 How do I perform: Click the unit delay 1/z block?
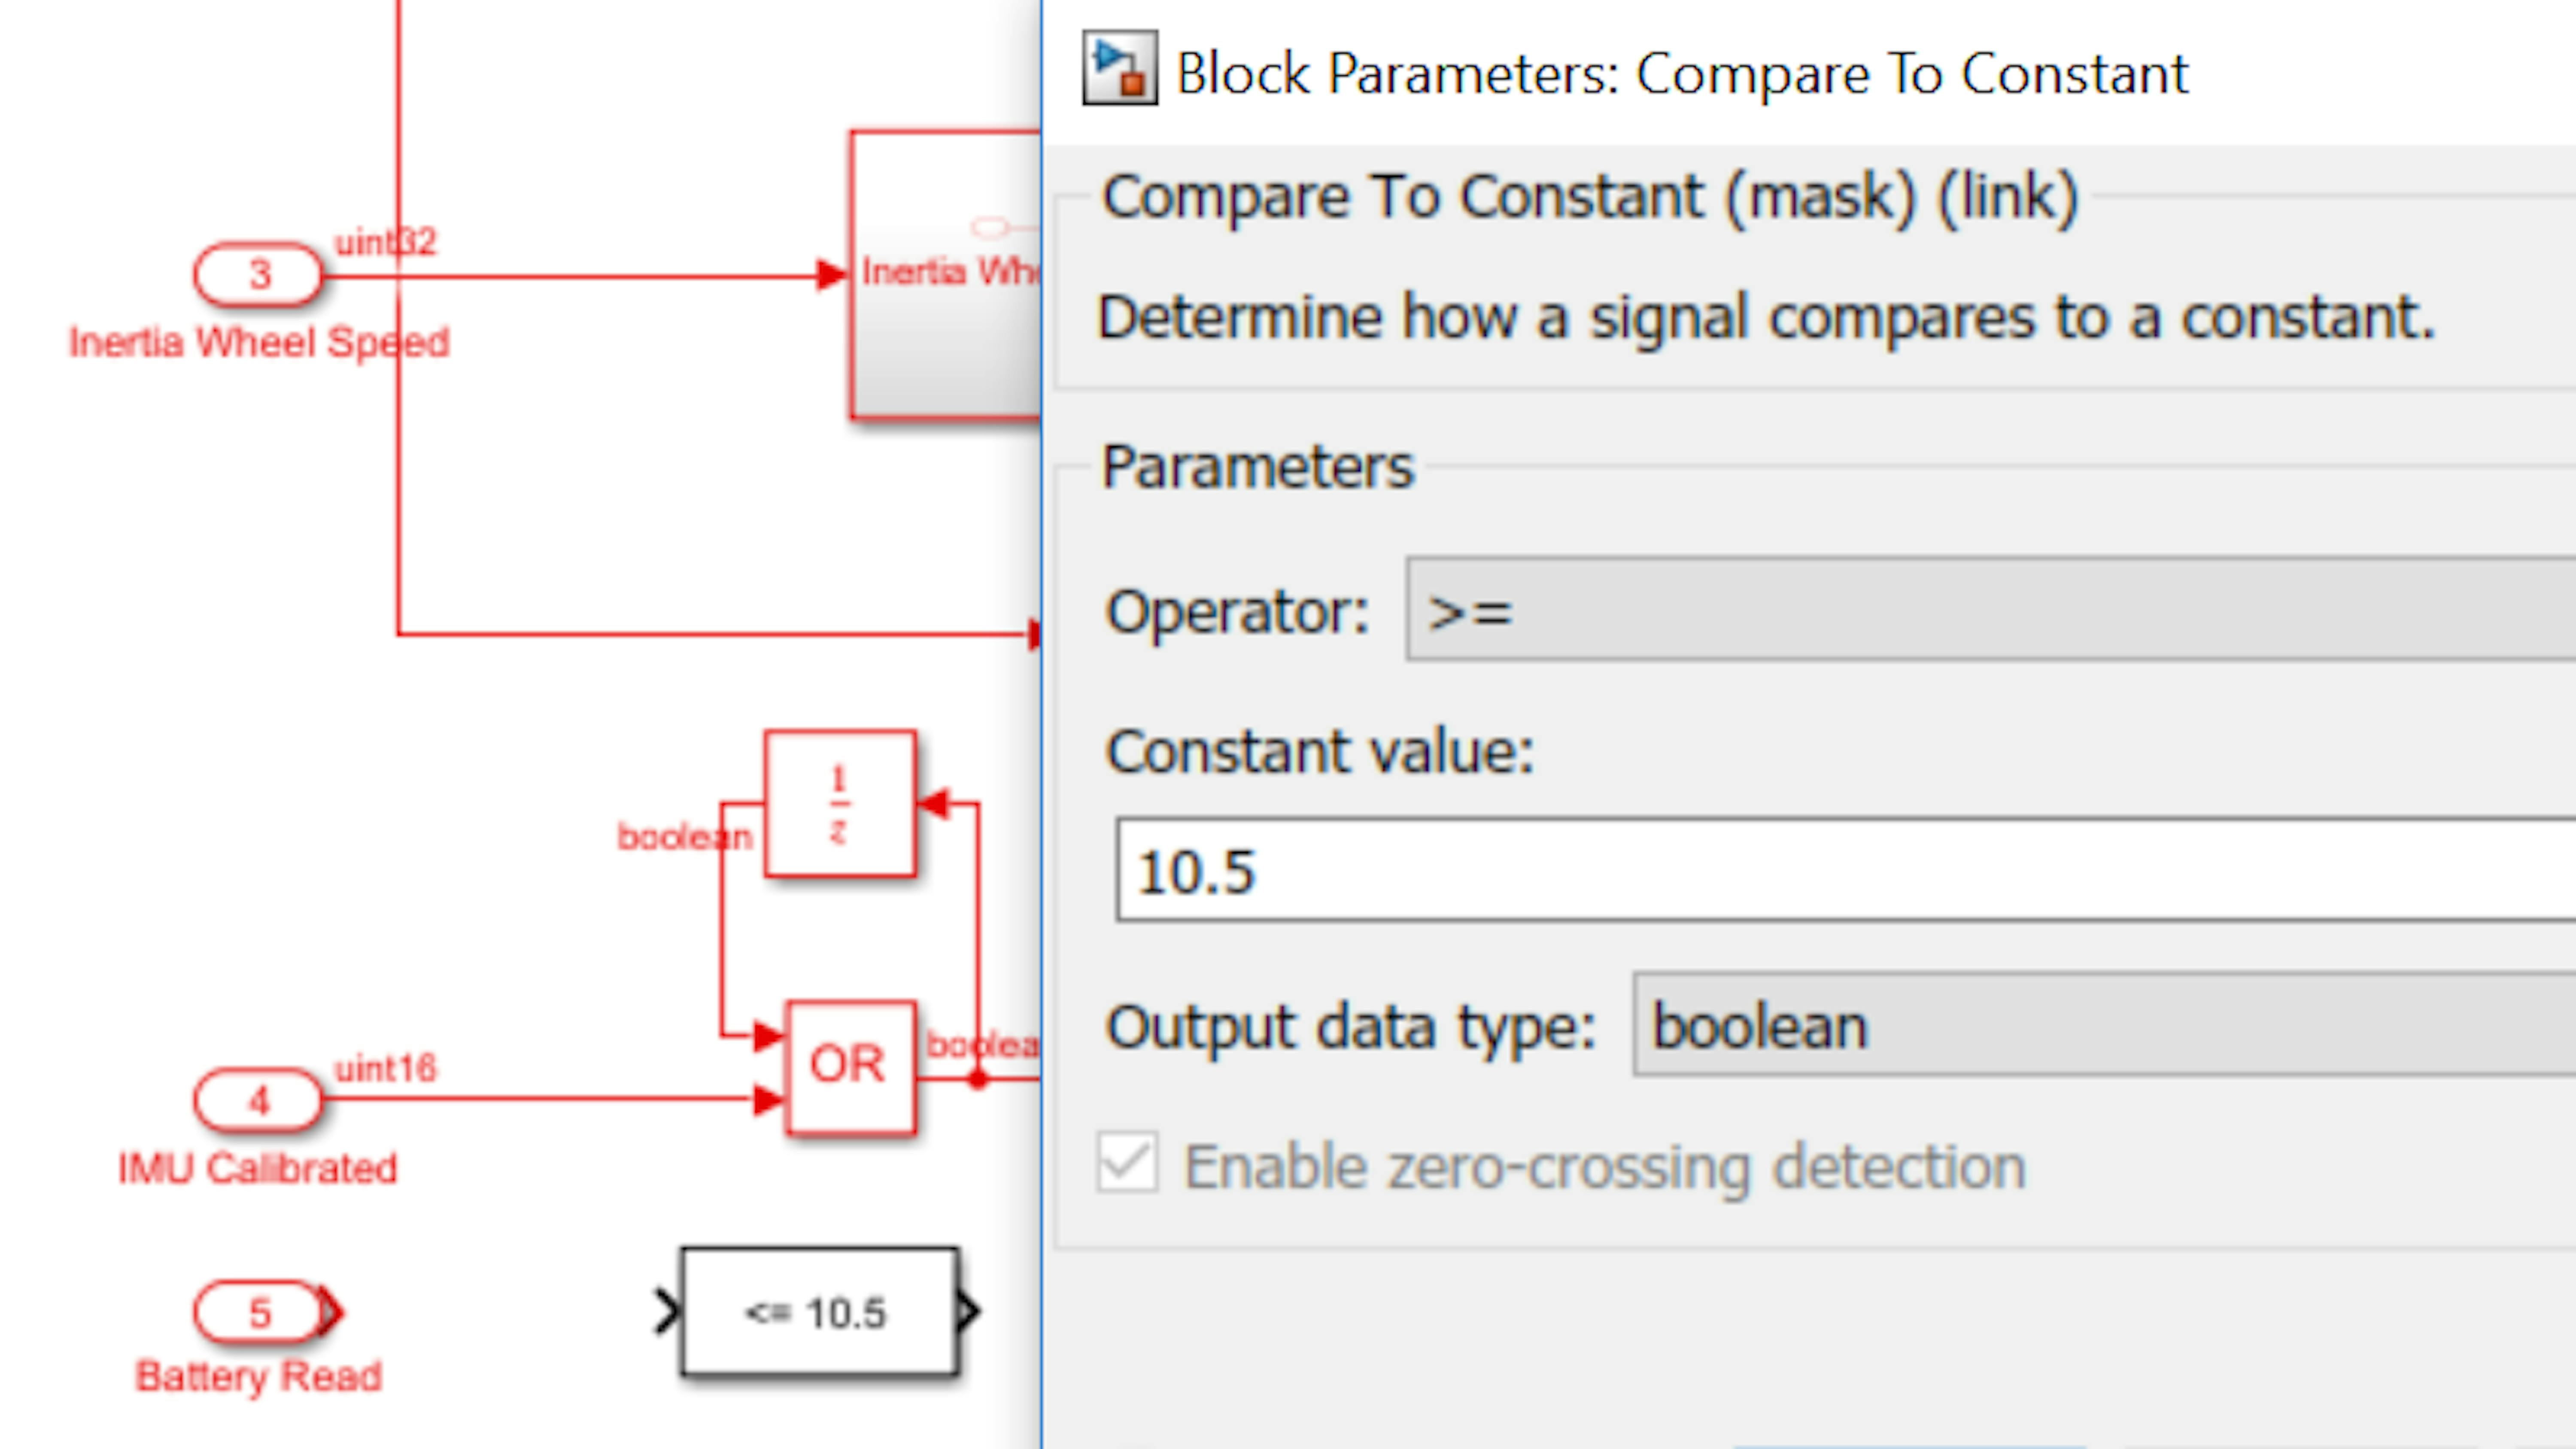click(x=839, y=804)
